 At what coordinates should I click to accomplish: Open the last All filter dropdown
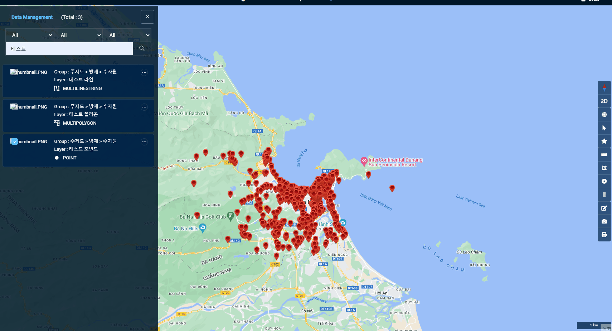127,35
